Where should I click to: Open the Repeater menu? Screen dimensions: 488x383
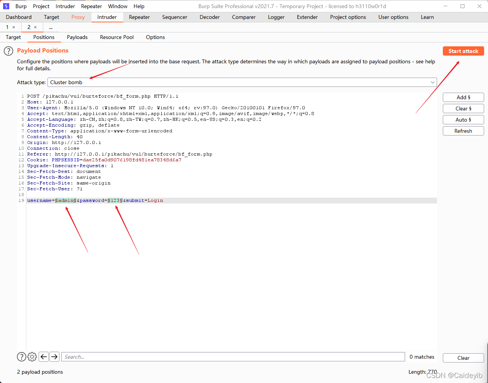point(91,6)
